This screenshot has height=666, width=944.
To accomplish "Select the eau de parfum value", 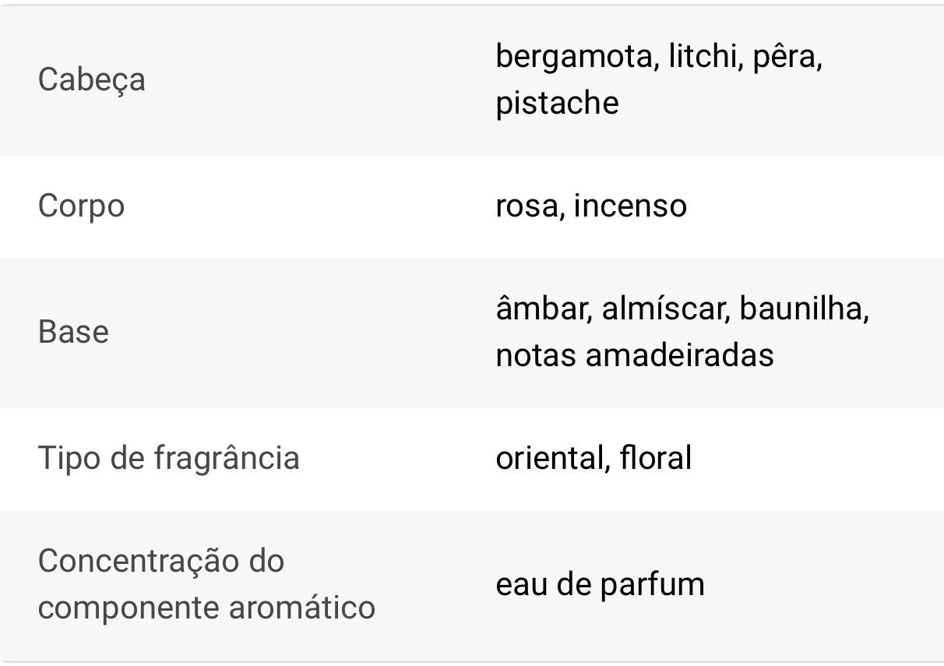I will (600, 584).
